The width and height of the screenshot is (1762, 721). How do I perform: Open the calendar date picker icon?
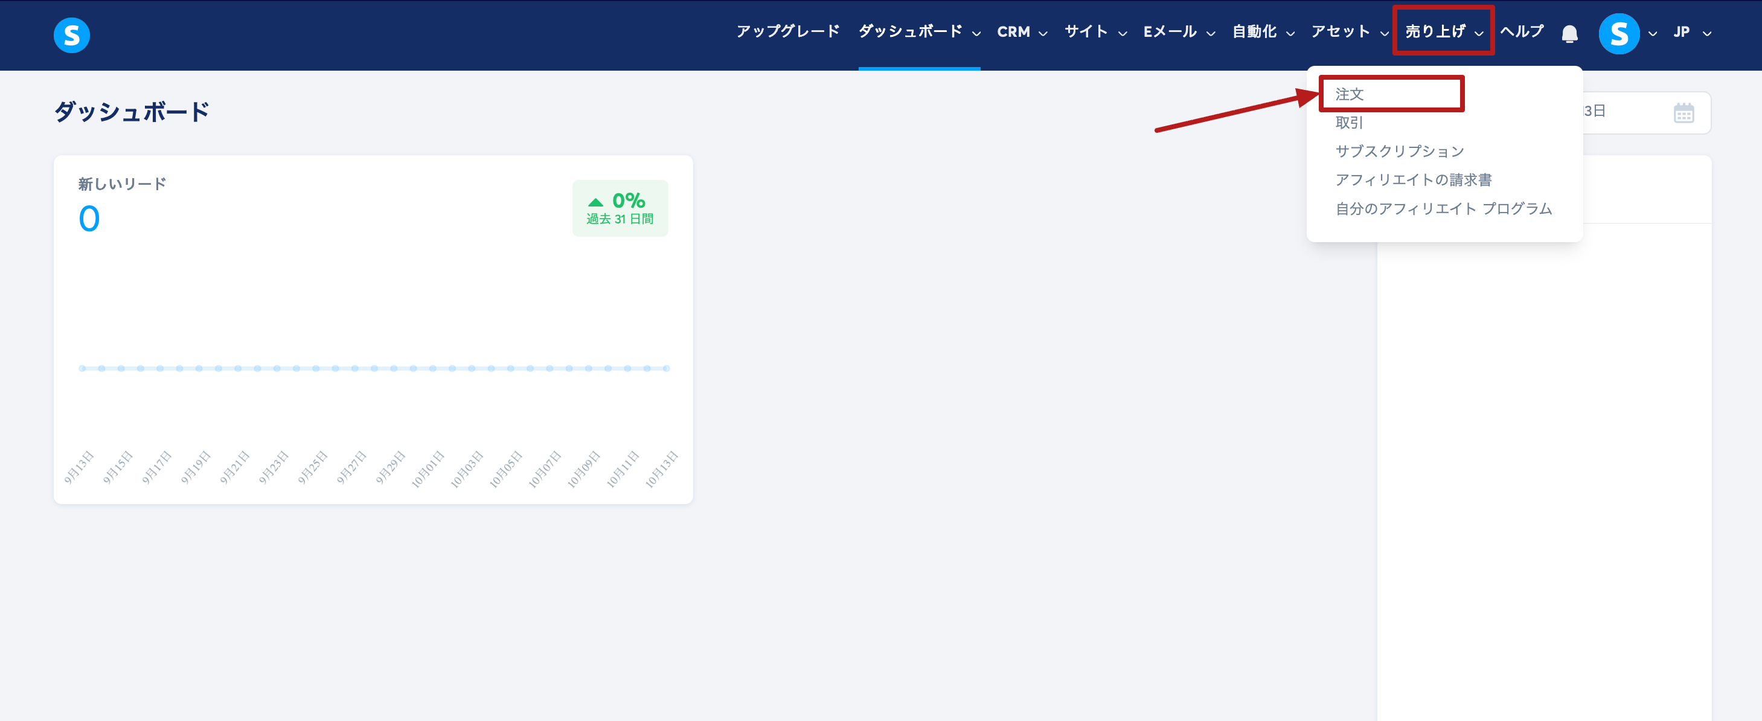[1684, 112]
